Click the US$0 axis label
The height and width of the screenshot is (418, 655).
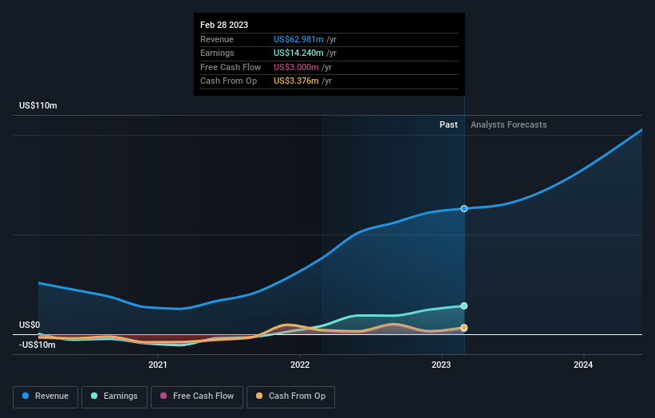pos(30,325)
